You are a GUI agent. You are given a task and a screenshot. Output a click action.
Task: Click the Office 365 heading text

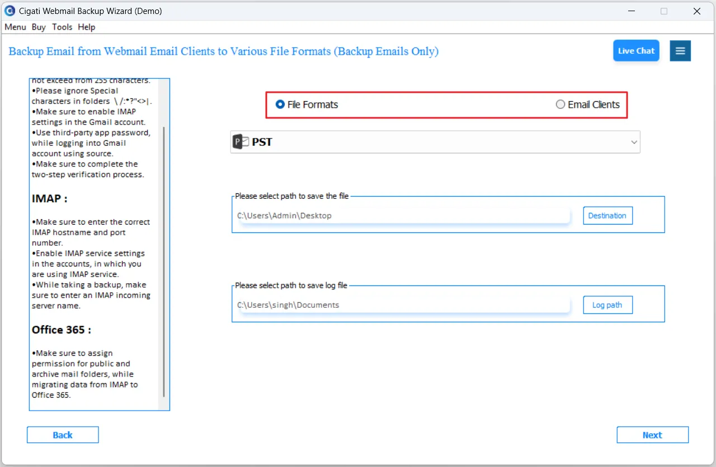coord(62,330)
